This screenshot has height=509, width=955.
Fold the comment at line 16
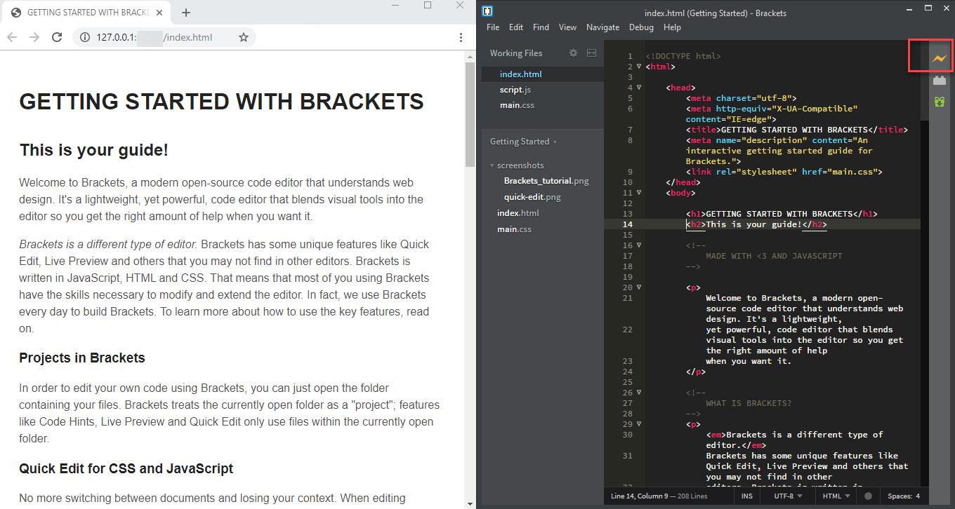tap(639, 245)
